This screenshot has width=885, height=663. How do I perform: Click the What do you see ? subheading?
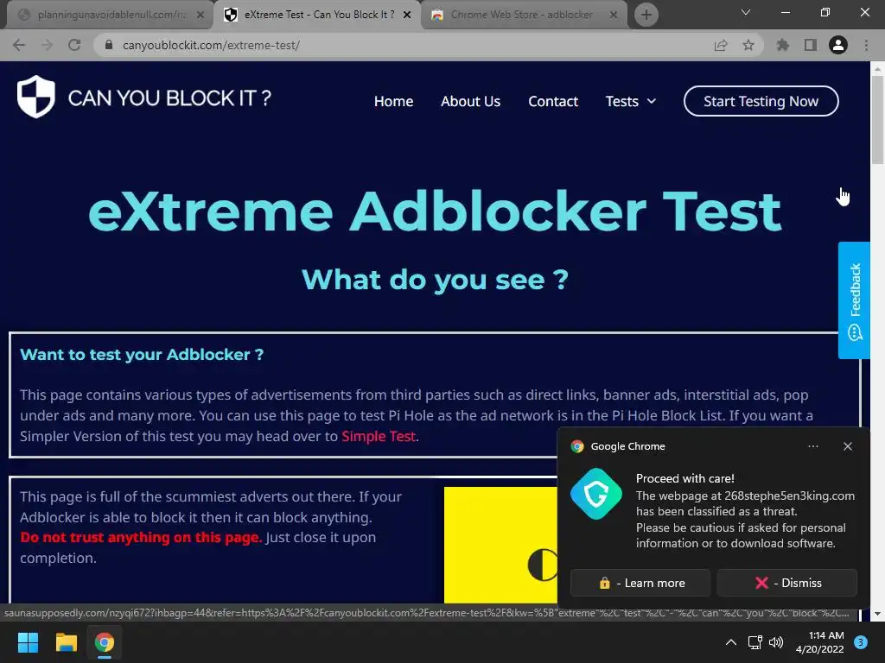(x=435, y=280)
